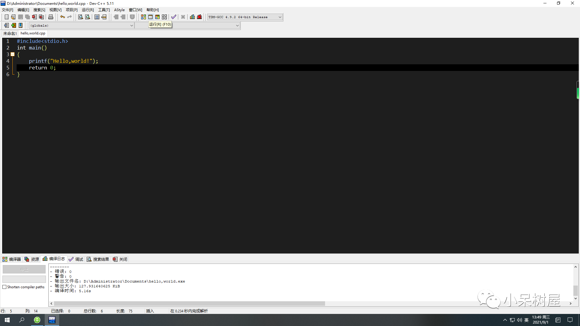Image resolution: width=580 pixels, height=326 pixels.
Task: Click the Debug checkmark icon
Action: [174, 17]
